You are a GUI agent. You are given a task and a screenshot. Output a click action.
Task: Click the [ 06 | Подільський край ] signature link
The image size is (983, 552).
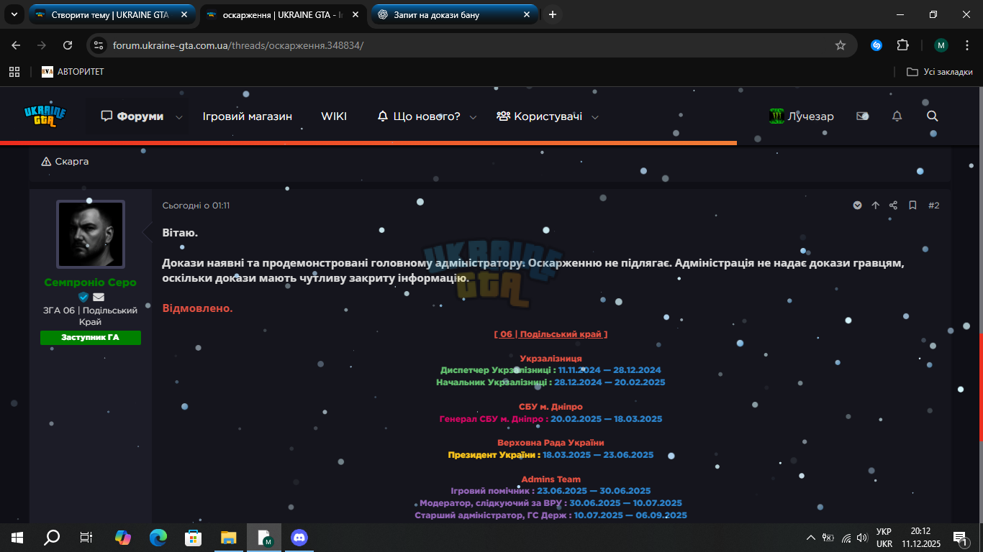tap(551, 334)
